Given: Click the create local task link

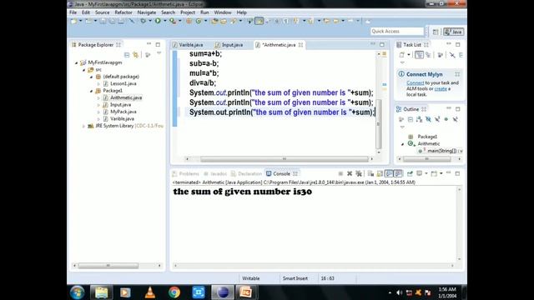Looking at the screenshot, I should click(x=441, y=88).
